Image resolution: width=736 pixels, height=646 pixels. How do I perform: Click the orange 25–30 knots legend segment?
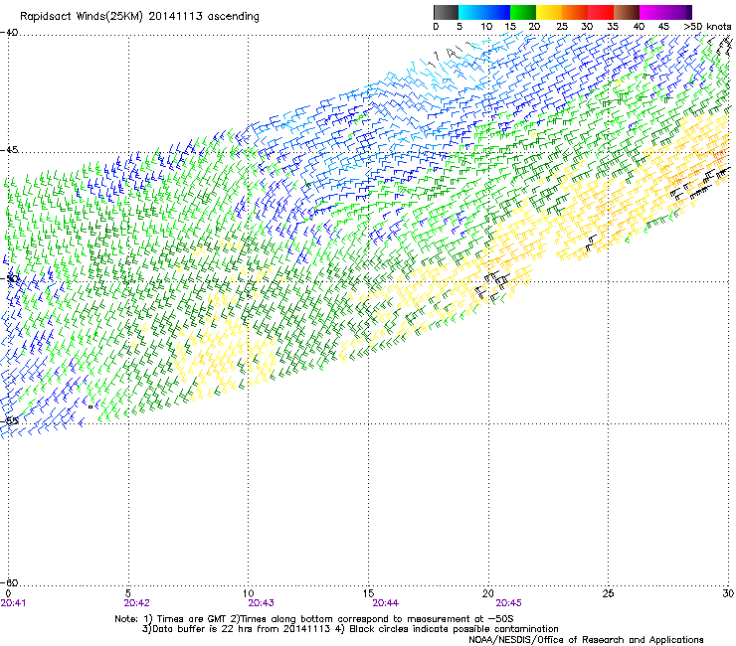point(575,12)
